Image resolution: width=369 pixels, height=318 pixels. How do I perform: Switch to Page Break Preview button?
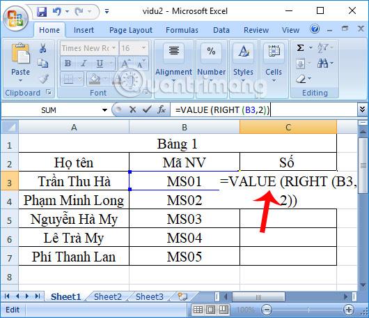coord(223,310)
